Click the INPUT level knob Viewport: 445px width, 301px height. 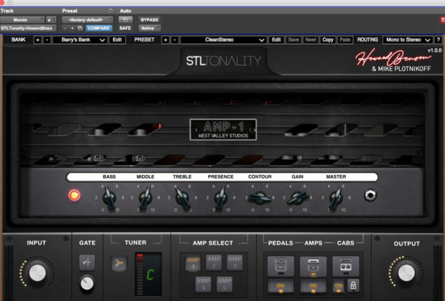37,273
